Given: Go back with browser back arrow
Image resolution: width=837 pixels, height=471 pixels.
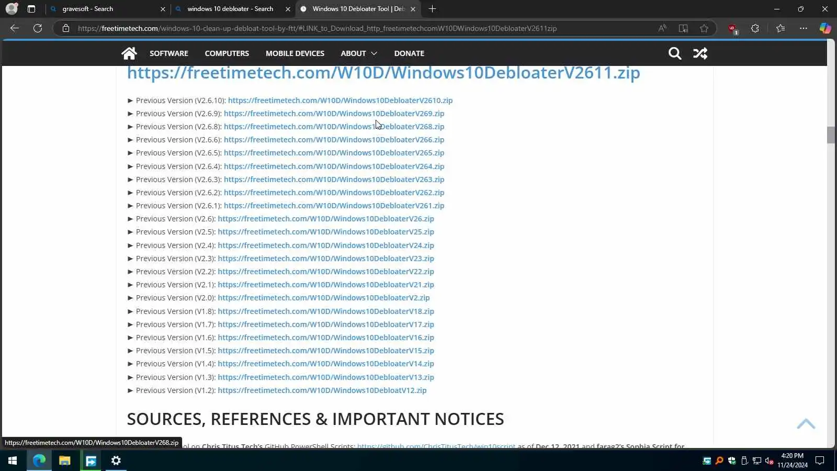Looking at the screenshot, I should [15, 28].
